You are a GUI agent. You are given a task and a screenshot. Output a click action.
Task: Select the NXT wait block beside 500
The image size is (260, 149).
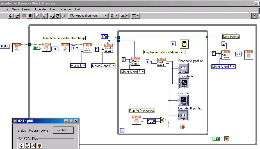click(249, 55)
